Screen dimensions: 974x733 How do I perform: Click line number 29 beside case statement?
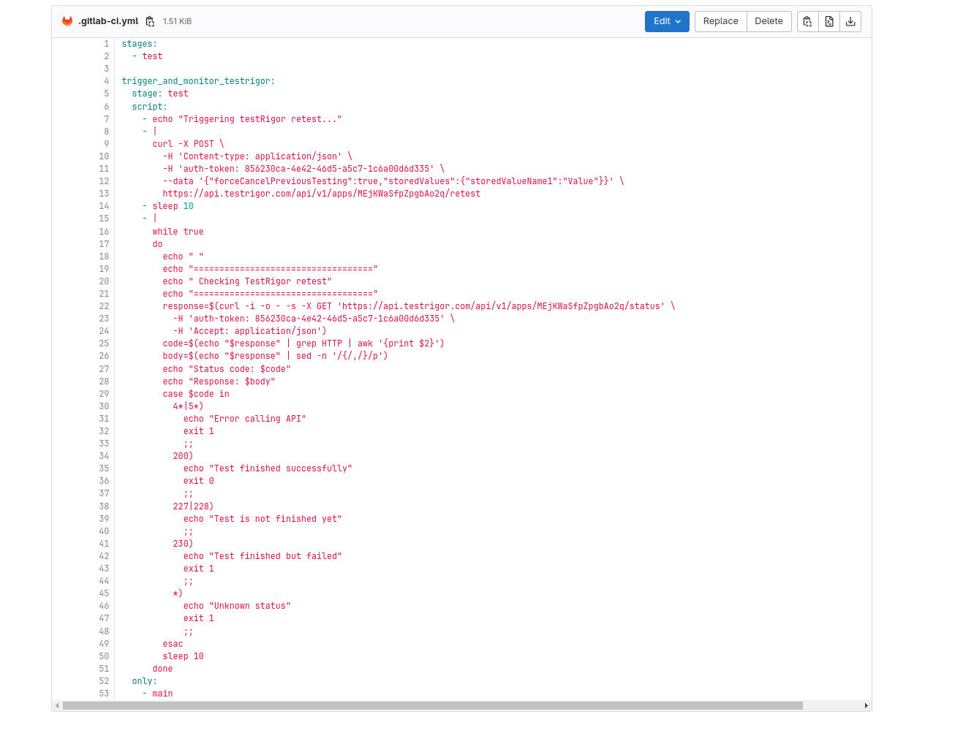click(x=104, y=394)
